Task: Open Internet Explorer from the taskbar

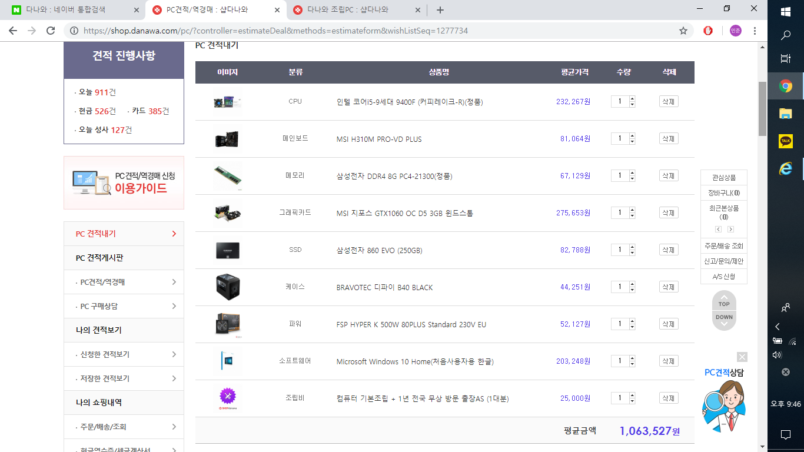Action: click(x=786, y=168)
